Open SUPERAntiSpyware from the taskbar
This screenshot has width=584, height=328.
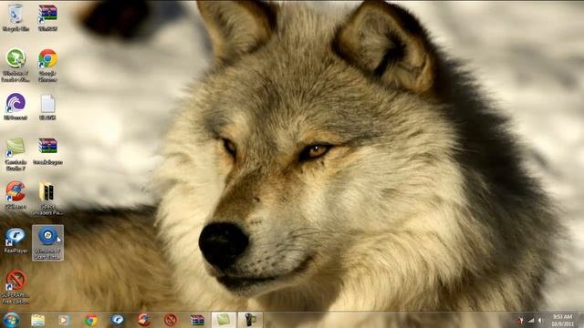(171, 320)
